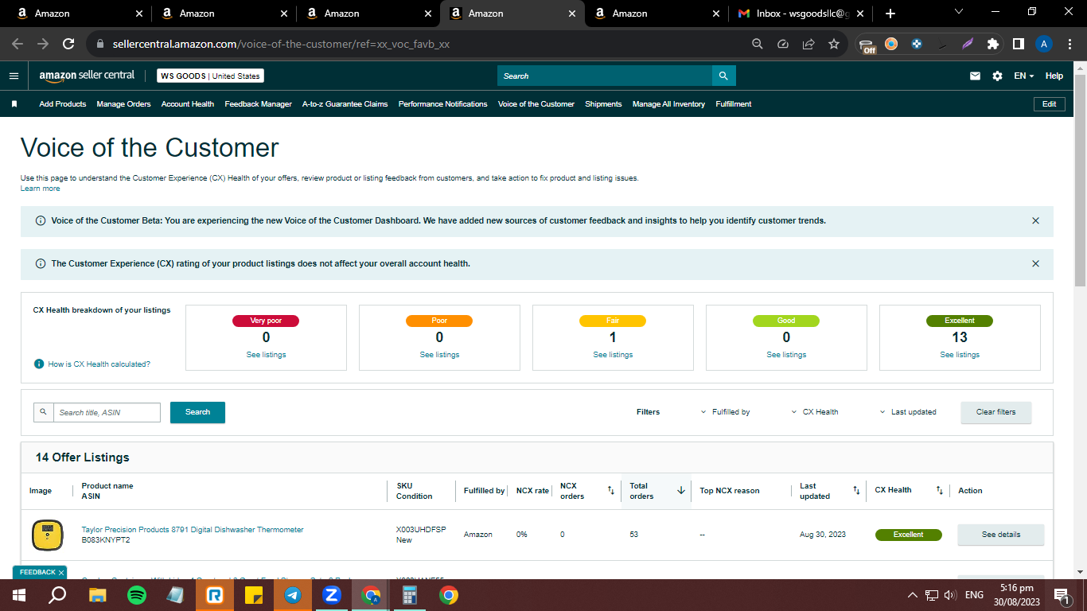
Task: See listings under Excellent CX Health
Action: click(960, 355)
